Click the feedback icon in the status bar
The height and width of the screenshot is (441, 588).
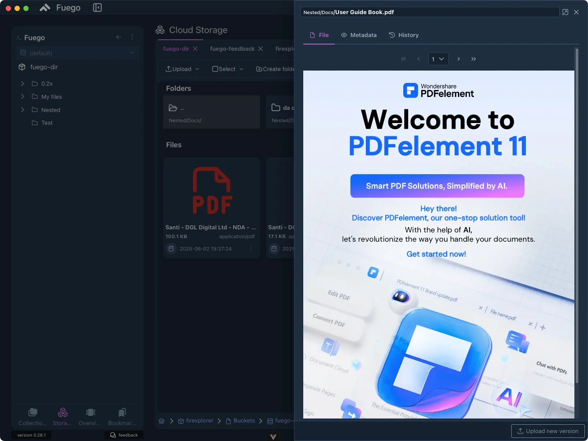[114, 435]
